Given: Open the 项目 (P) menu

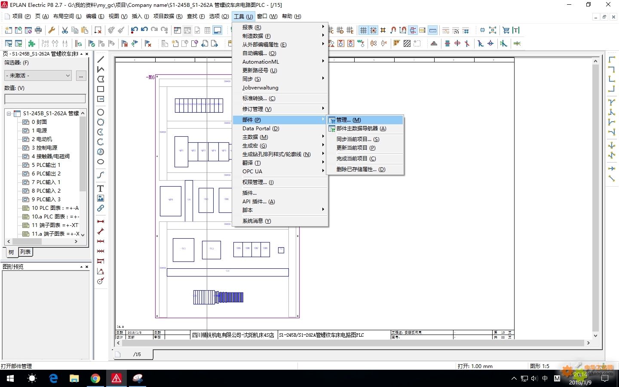Looking at the screenshot, I should 21,16.
